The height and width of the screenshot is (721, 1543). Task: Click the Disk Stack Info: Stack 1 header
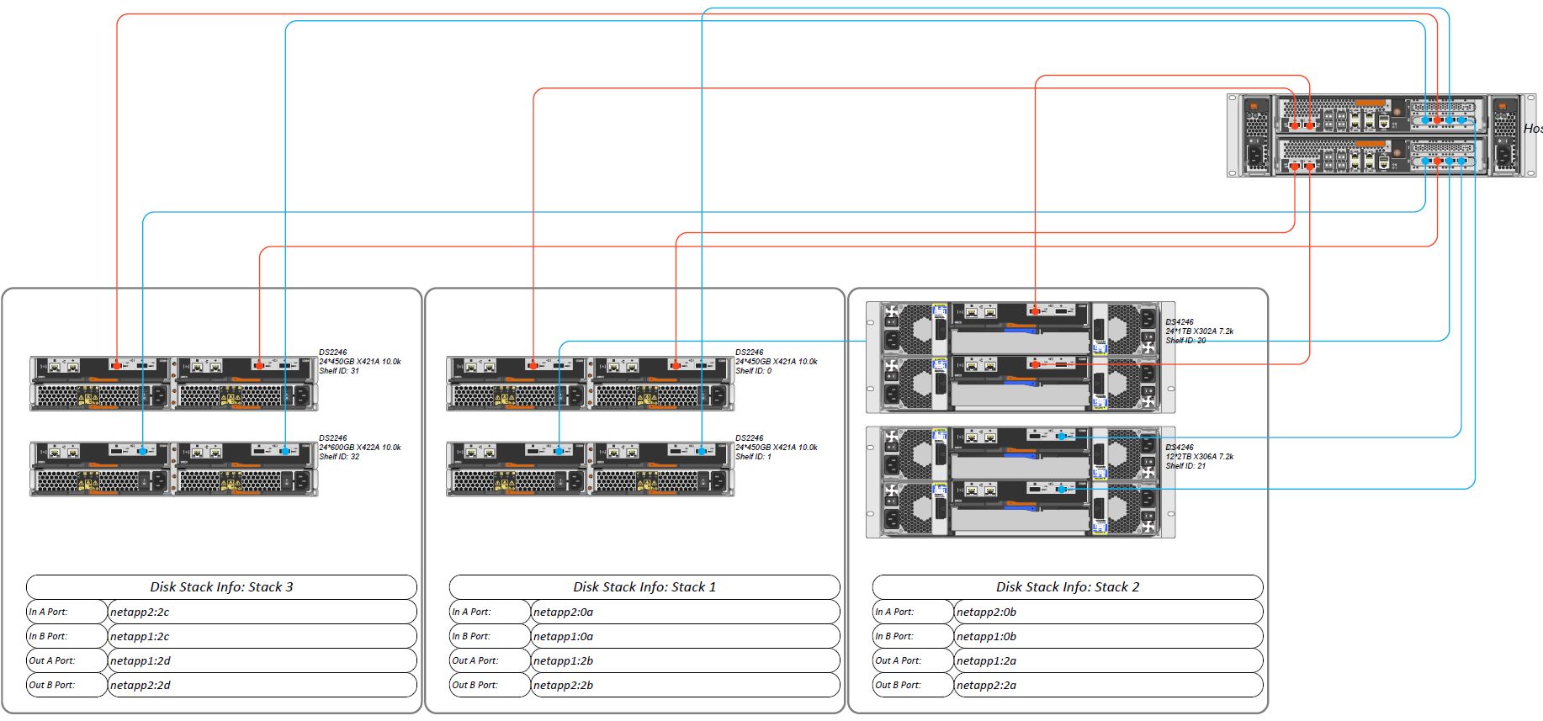click(x=644, y=587)
